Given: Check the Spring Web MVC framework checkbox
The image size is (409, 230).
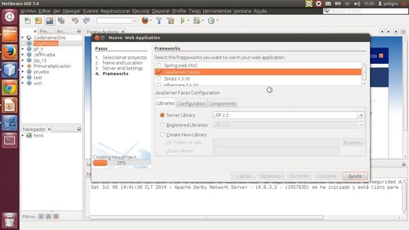Looking at the screenshot, I should coord(159,65).
